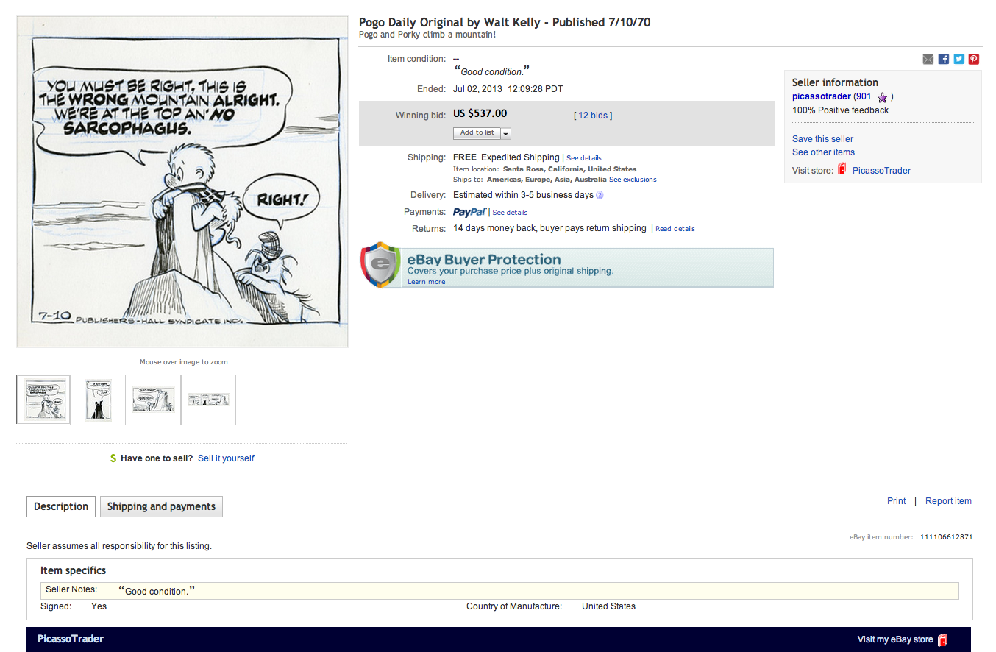Click the Seller information heading

[x=835, y=82]
